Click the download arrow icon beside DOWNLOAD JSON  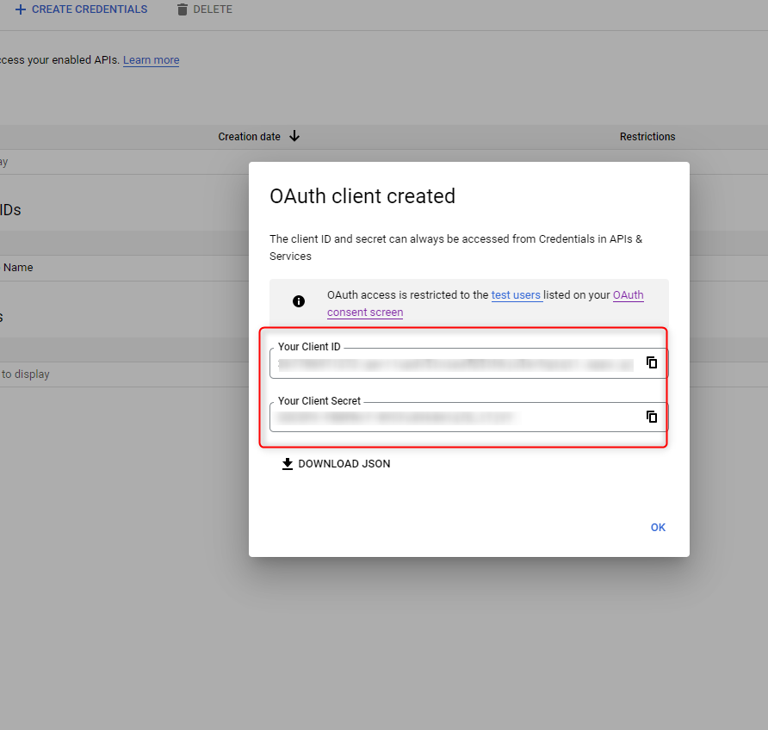click(x=288, y=464)
